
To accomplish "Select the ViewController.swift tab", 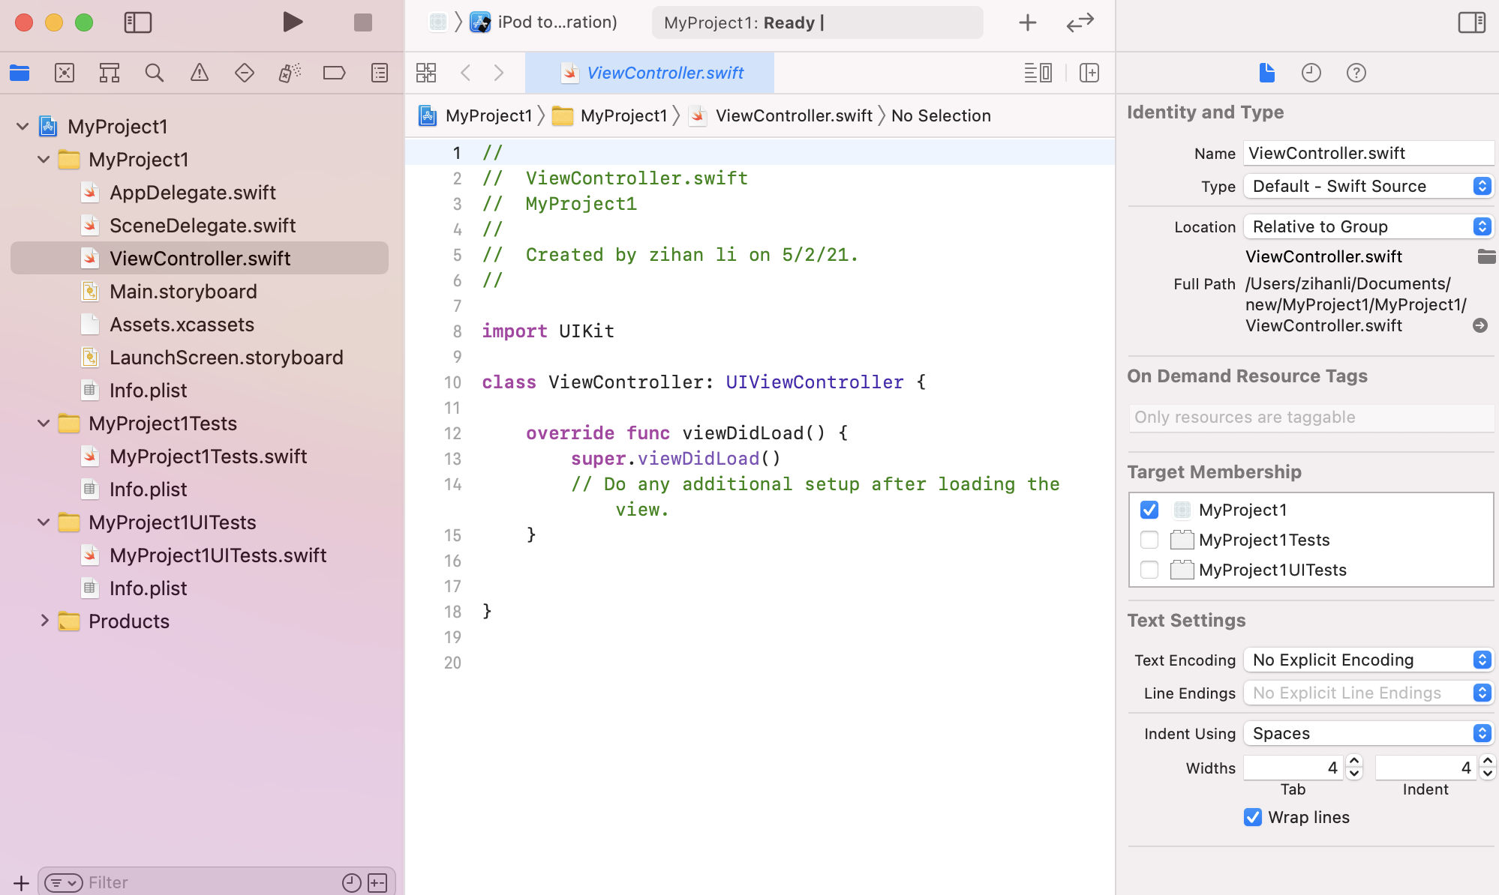I will (650, 73).
